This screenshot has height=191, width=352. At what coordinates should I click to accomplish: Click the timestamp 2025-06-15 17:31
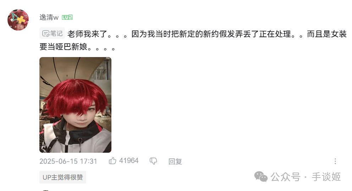(x=68, y=161)
